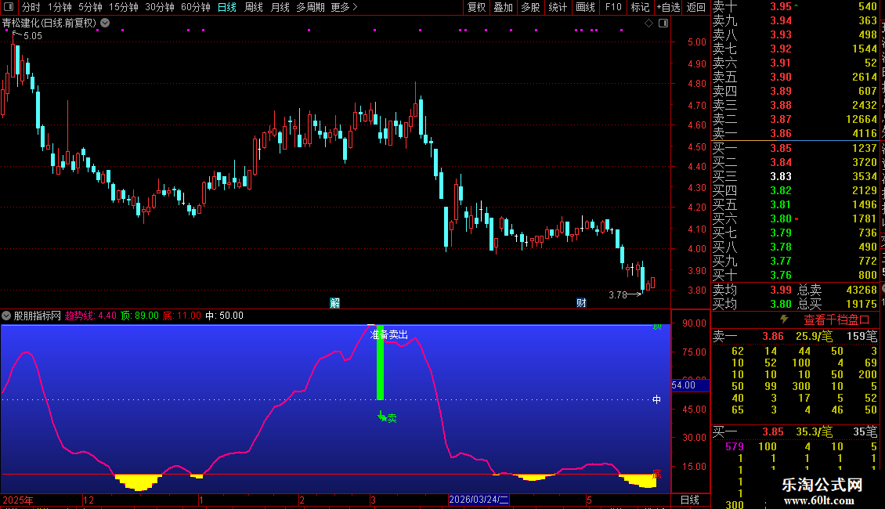
Task: Select the 买十 3.76 bid row
Action: (795, 275)
